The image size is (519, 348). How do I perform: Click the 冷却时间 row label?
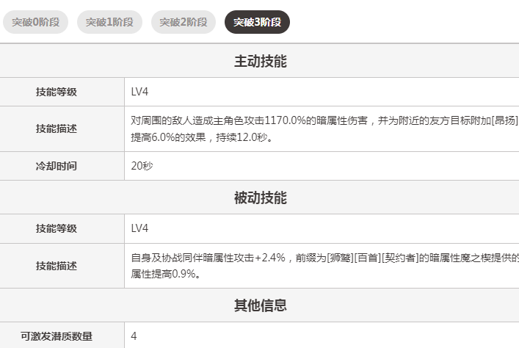click(x=57, y=166)
